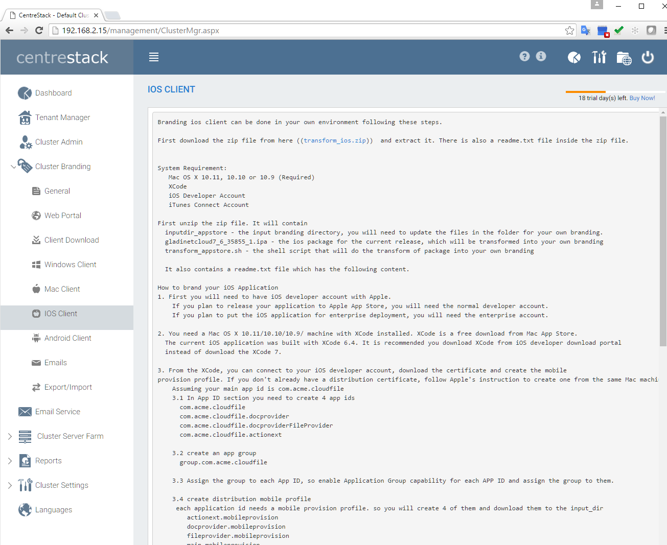Click the Email Service envelope icon
667x545 pixels.
[x=25, y=412]
